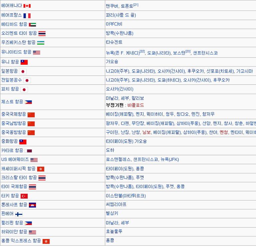Click the China flag beside 중국국제항공
The width and height of the screenshot is (256, 247).
pyautogui.click(x=31, y=115)
